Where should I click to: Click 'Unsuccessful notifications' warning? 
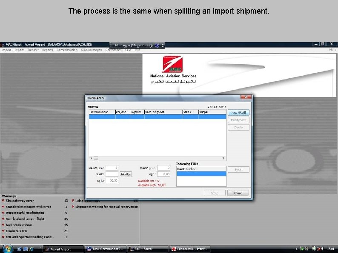25,213
